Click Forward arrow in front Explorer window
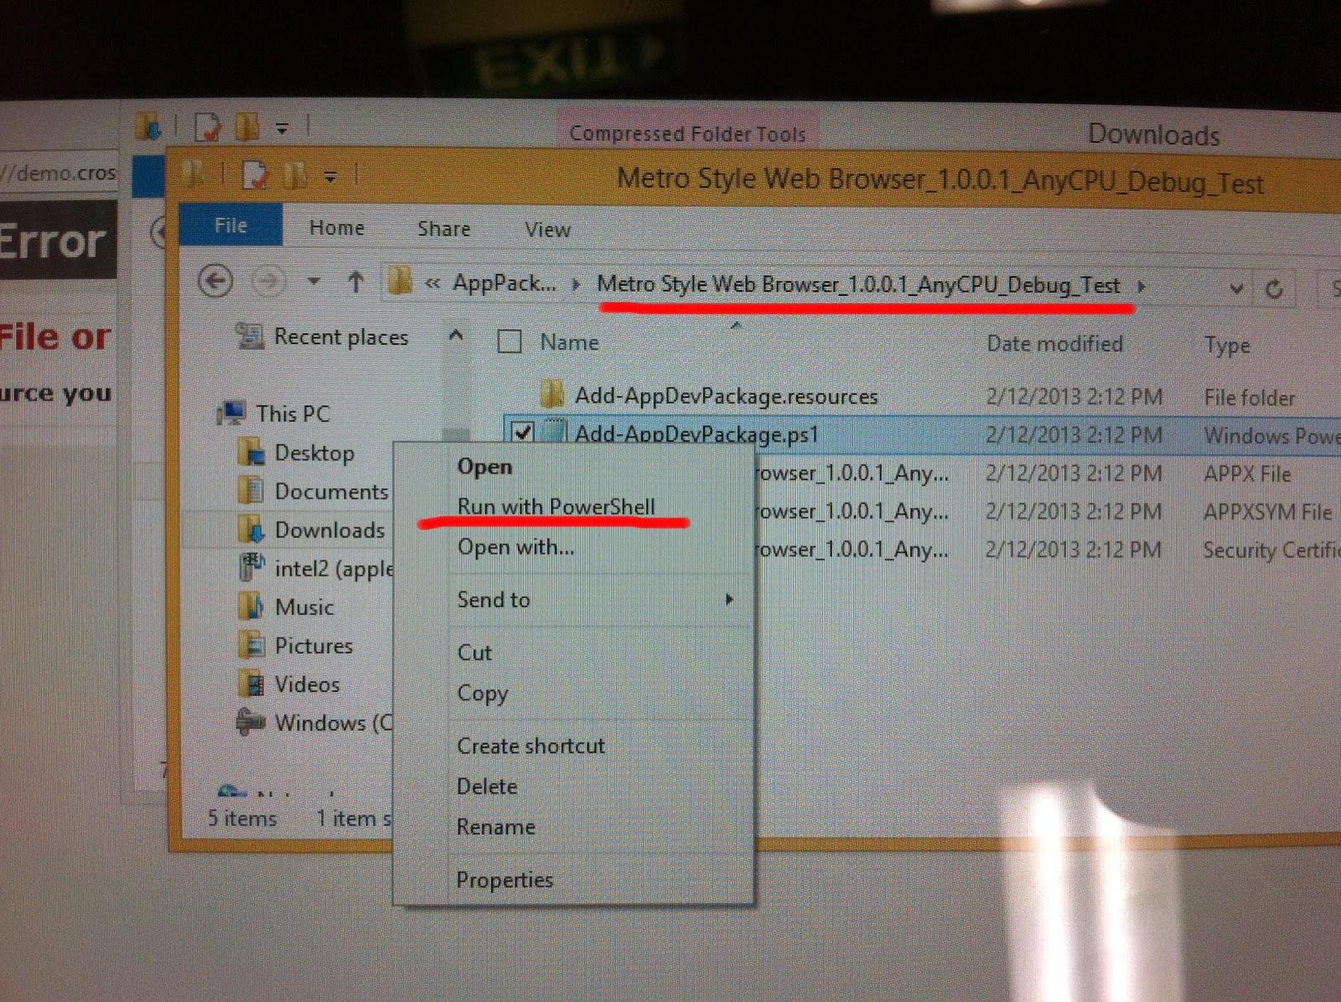The image size is (1341, 1002). pyautogui.click(x=269, y=282)
